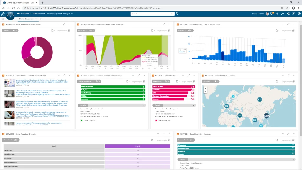
Task: Click the tag icon beside search bar
Action: pyautogui.click(x=177, y=14)
